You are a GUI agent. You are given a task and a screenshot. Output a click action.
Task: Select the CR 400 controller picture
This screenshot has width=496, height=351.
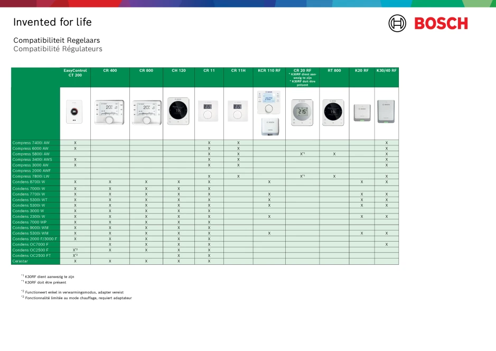pyautogui.click(x=110, y=112)
